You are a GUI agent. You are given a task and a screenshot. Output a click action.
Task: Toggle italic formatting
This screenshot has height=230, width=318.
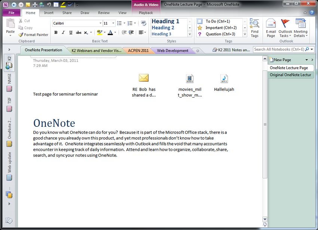[x=63, y=32]
